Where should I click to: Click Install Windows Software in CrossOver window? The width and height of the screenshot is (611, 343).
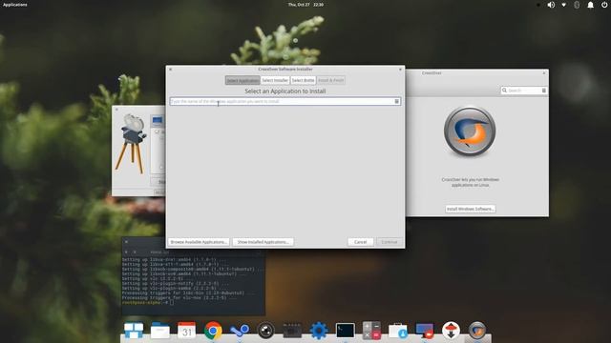point(471,209)
